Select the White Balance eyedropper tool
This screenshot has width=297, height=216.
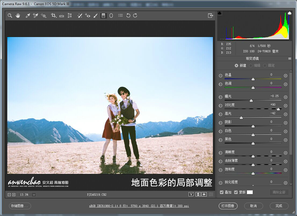[28, 16]
